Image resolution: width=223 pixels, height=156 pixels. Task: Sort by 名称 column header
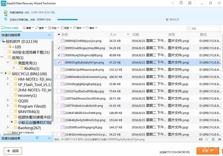[x=65, y=35]
